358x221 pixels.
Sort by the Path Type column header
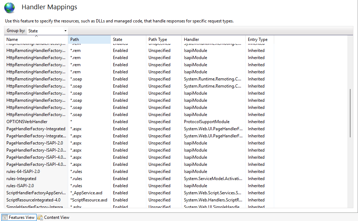point(164,40)
